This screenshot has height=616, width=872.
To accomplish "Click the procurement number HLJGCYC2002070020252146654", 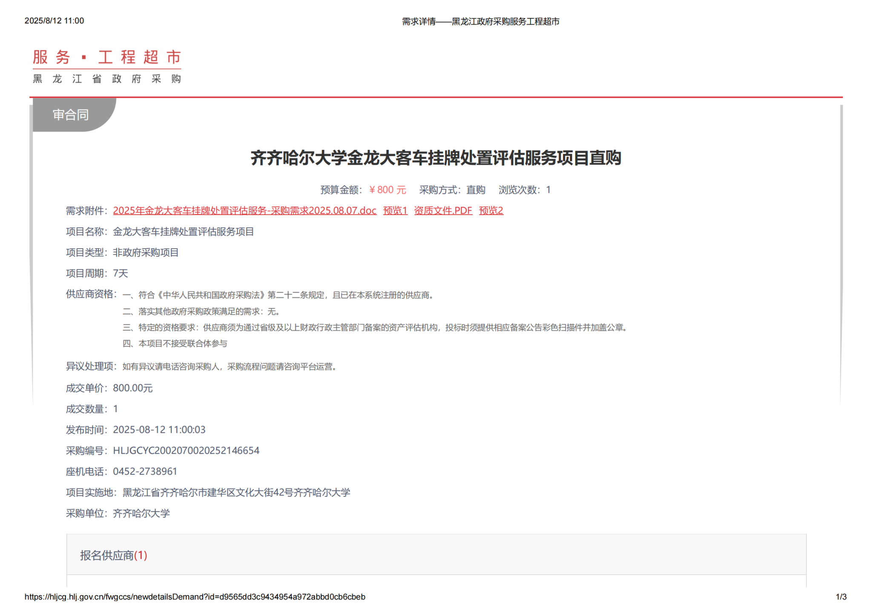I will [186, 451].
